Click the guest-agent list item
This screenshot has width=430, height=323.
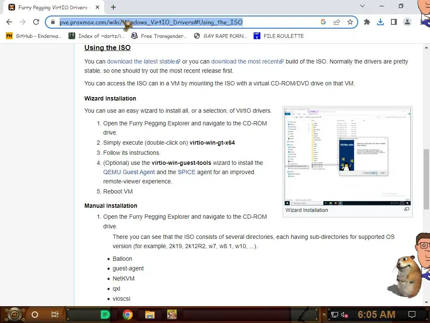[128, 269]
